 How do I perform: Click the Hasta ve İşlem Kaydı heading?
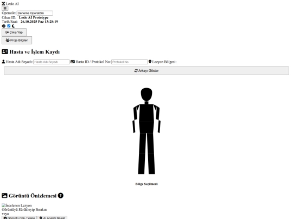coord(35,52)
